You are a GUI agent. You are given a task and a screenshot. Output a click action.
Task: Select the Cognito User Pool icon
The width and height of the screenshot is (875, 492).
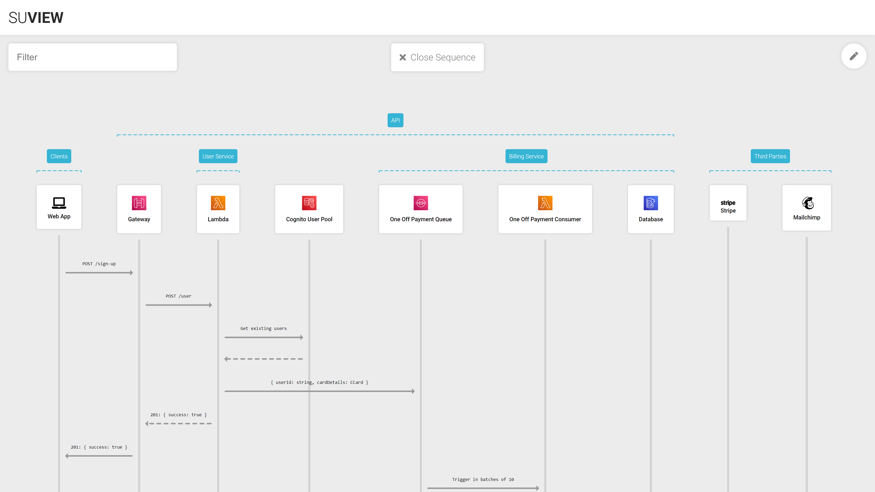309,203
